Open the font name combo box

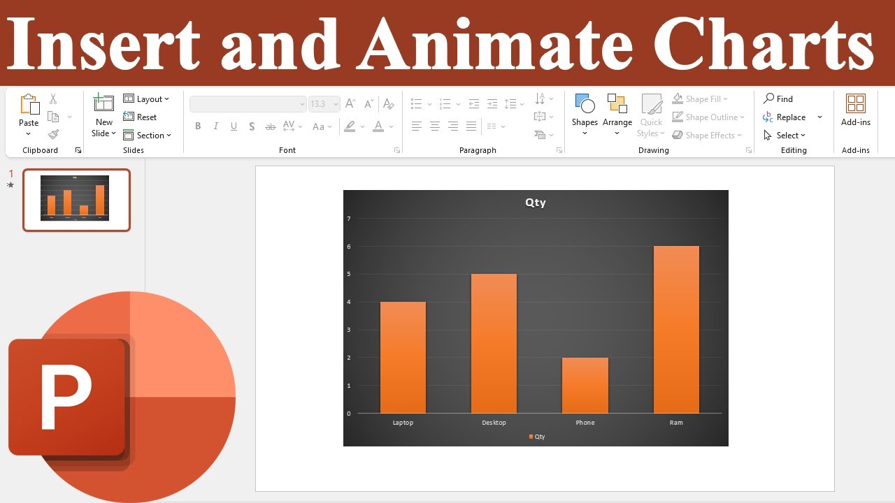(248, 104)
